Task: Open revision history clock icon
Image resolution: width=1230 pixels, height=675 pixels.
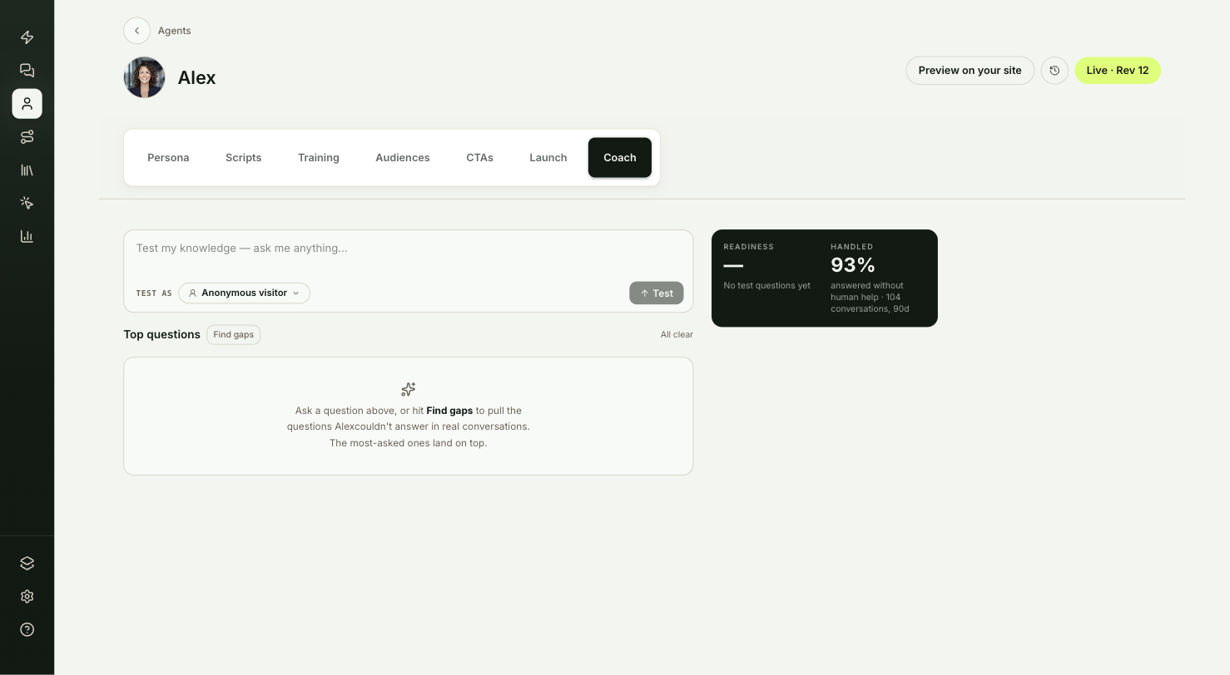Action: coord(1054,71)
